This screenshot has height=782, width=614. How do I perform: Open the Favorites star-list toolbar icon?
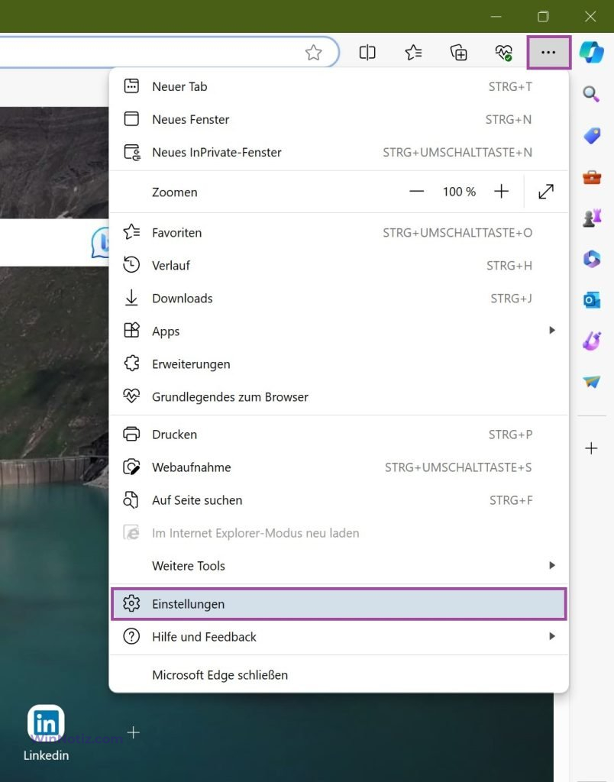(413, 52)
